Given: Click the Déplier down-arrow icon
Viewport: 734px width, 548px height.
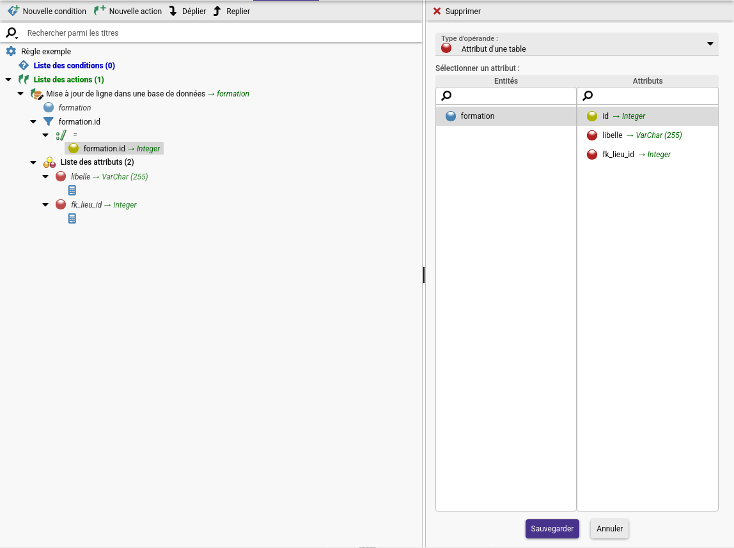Looking at the screenshot, I should click(173, 11).
